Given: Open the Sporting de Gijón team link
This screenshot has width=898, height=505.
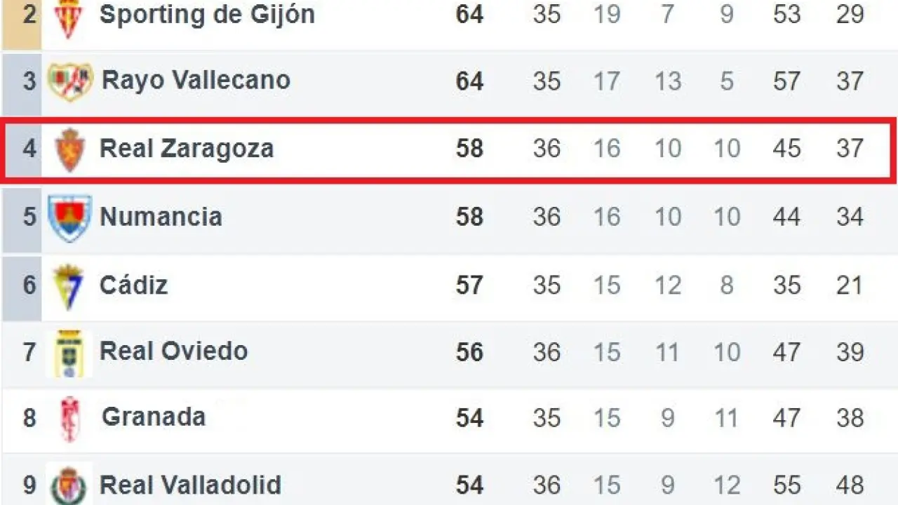Looking at the screenshot, I should (x=207, y=15).
